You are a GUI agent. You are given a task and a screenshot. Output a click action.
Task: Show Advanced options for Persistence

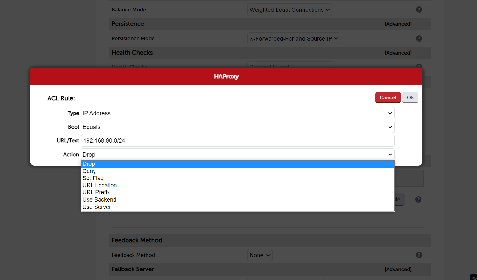pyautogui.click(x=398, y=24)
